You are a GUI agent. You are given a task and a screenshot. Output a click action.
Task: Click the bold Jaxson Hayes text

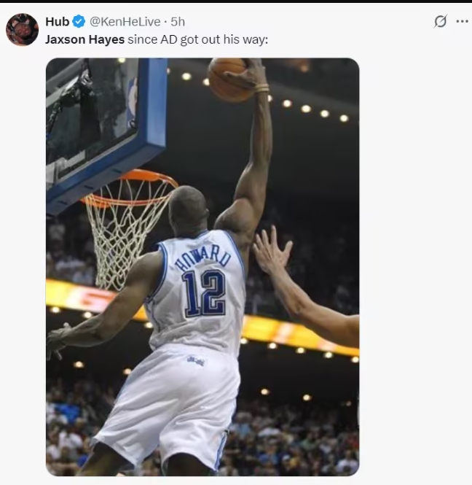84,39
